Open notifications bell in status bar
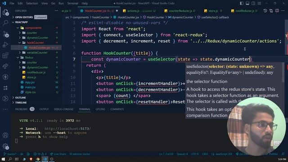 coord(283,154)
